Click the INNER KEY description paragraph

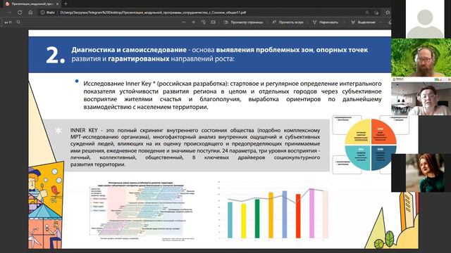pos(195,147)
